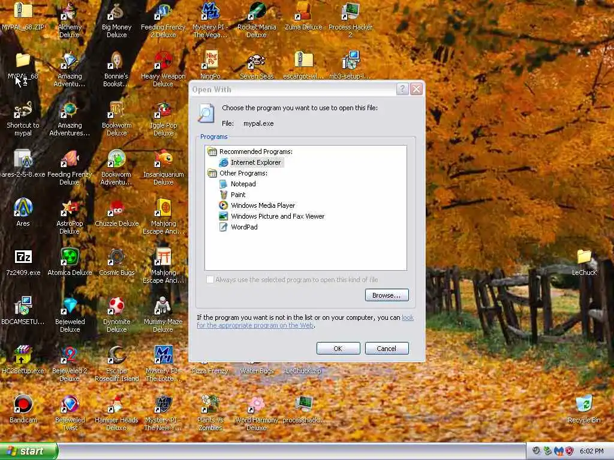Select LeChuck.zip desktop file

[303, 370]
